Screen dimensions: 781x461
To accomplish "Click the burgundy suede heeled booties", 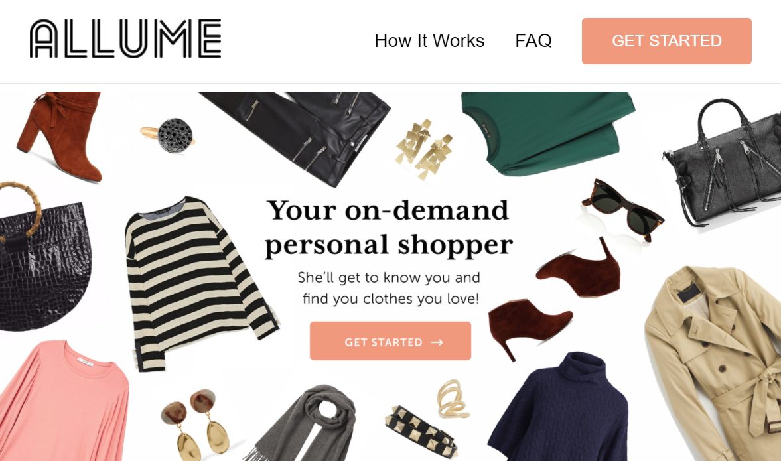I will pos(553,298).
